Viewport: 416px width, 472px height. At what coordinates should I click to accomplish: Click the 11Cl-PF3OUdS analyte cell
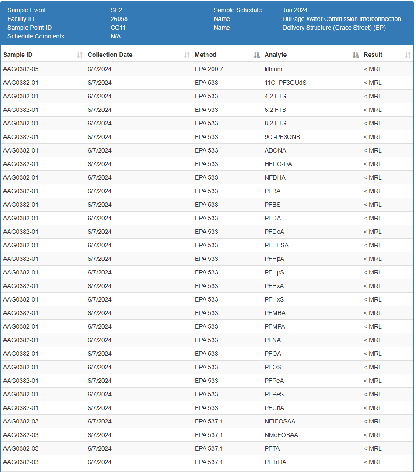[285, 83]
